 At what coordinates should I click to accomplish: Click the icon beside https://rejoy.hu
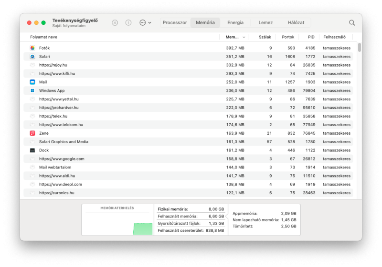pos(32,65)
